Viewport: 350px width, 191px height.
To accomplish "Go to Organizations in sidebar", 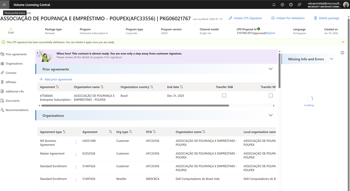I will [x=12, y=64].
